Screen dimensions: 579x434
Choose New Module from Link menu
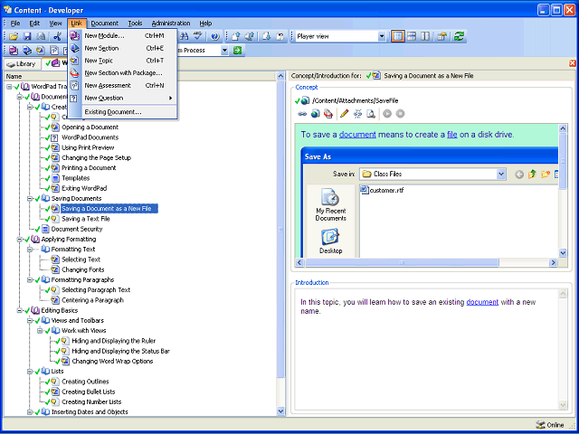click(123, 36)
